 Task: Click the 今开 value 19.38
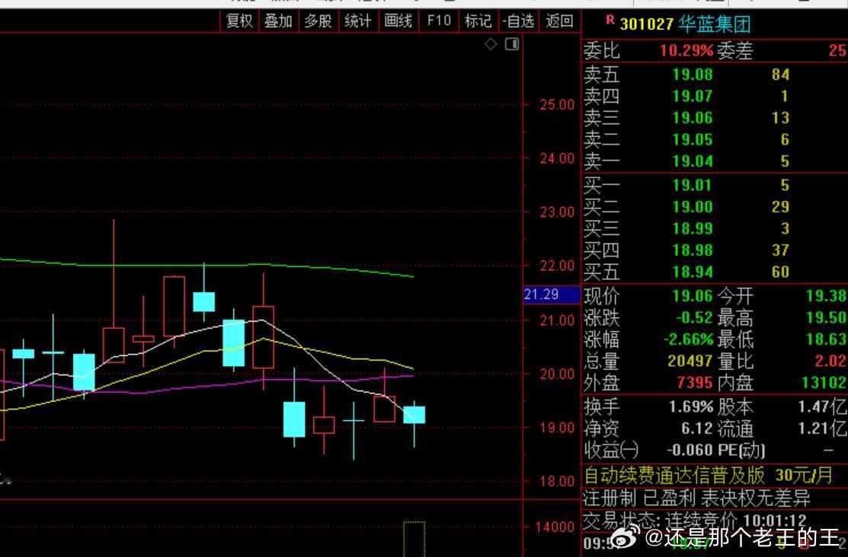pos(826,296)
